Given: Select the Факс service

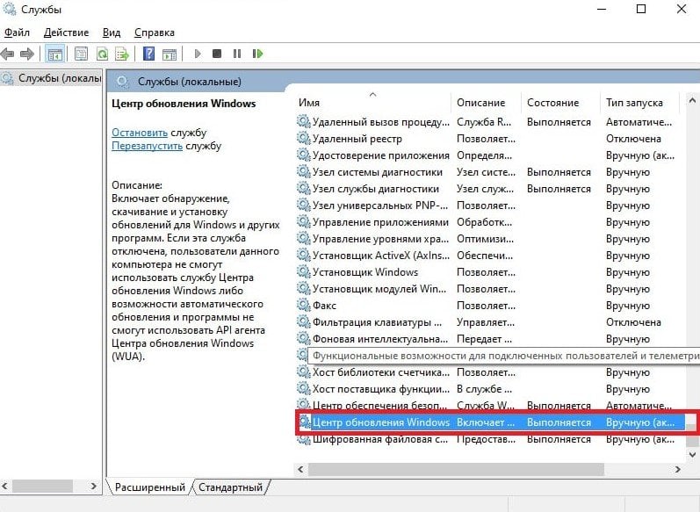Looking at the screenshot, I should pyautogui.click(x=489, y=306).
